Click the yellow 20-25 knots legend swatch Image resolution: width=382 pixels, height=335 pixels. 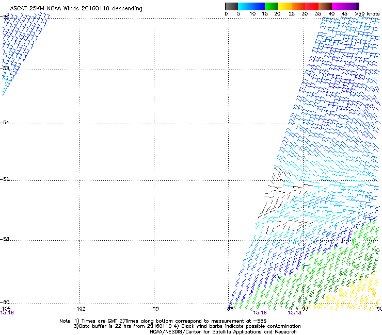(285, 6)
